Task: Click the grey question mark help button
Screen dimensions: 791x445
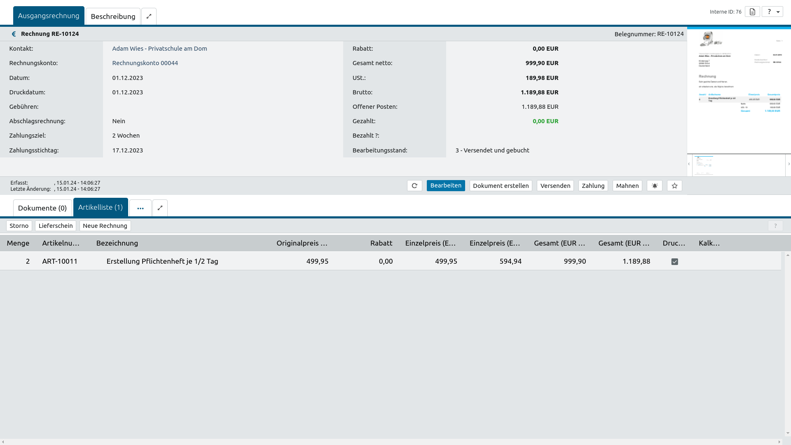Action: click(775, 226)
